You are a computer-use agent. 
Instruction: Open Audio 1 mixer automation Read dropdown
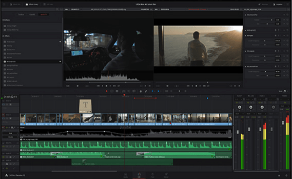239,113
